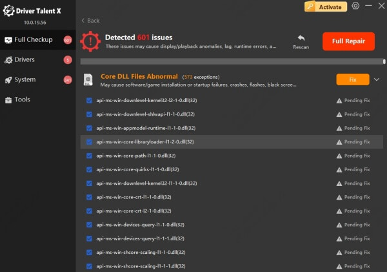Minimize the Driver Talent X window
Image resolution: width=387 pixels, height=272 pixels.
pyautogui.click(x=368, y=6)
